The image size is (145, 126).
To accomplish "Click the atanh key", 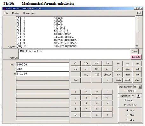I will point(137,80).
